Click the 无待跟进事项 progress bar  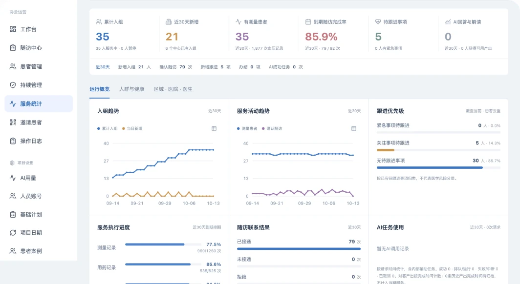pos(438,168)
